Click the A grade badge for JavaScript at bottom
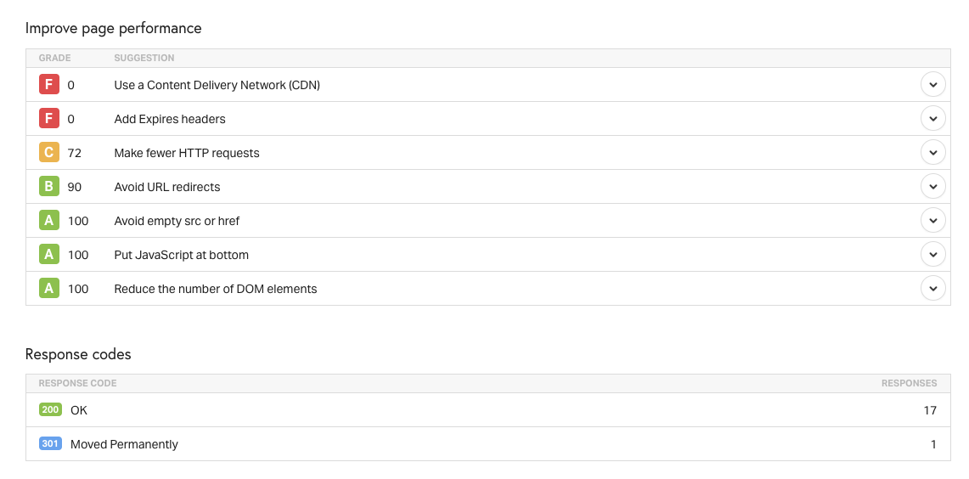Screen dimensions: 969x479 (48, 255)
